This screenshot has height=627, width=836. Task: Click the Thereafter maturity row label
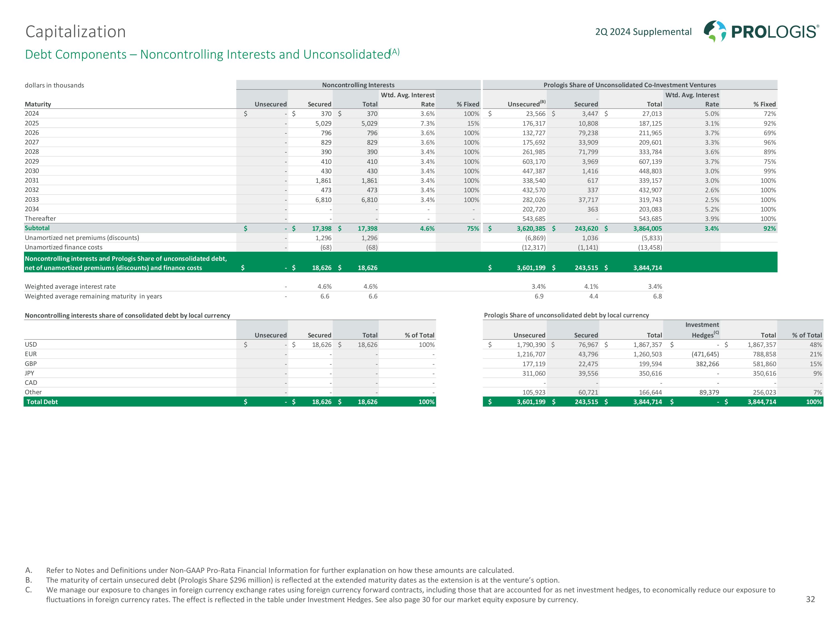40,218
